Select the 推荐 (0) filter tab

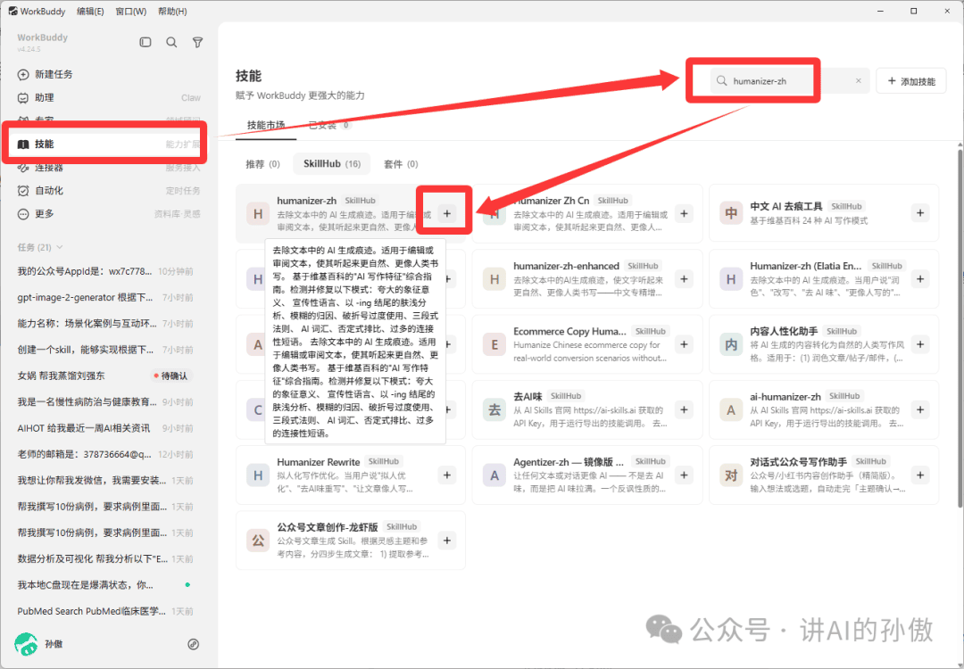pos(262,164)
